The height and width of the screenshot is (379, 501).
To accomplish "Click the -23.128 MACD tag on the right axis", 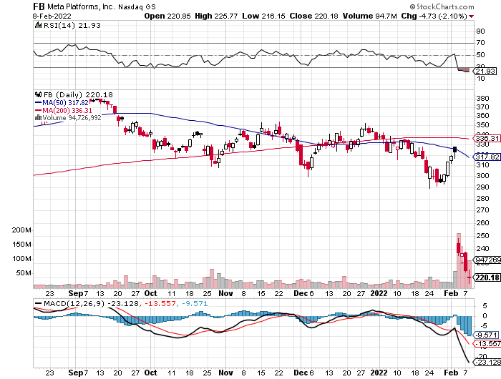I will coord(487,362).
